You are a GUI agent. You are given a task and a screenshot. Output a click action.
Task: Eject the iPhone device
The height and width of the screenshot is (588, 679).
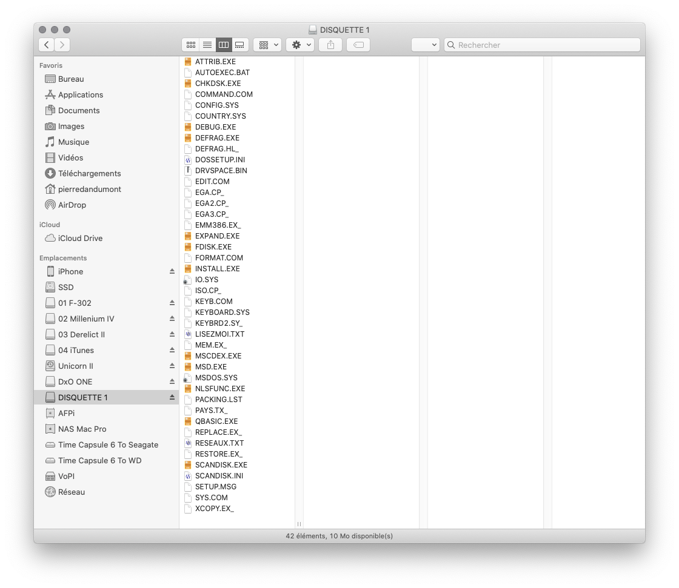[x=172, y=272]
